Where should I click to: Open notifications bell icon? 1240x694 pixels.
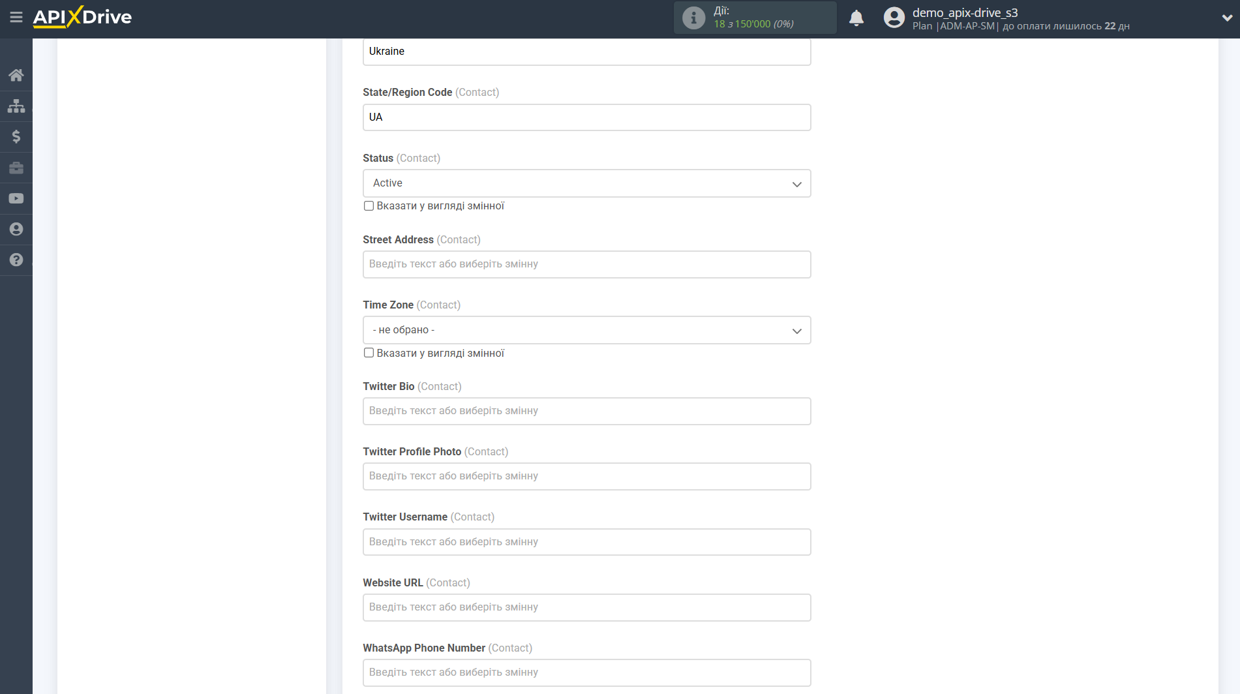point(856,18)
